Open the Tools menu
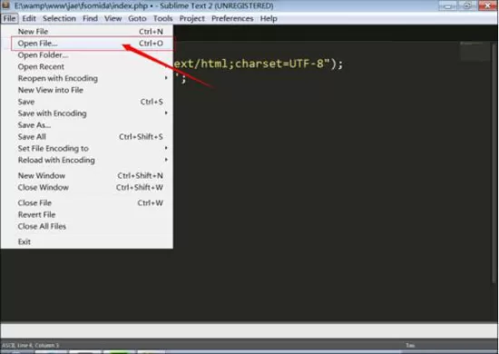499x354 pixels. tap(162, 18)
